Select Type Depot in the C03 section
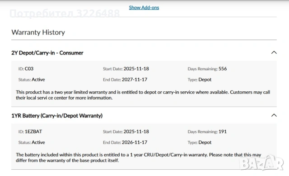289x176 pixels. (205, 80)
